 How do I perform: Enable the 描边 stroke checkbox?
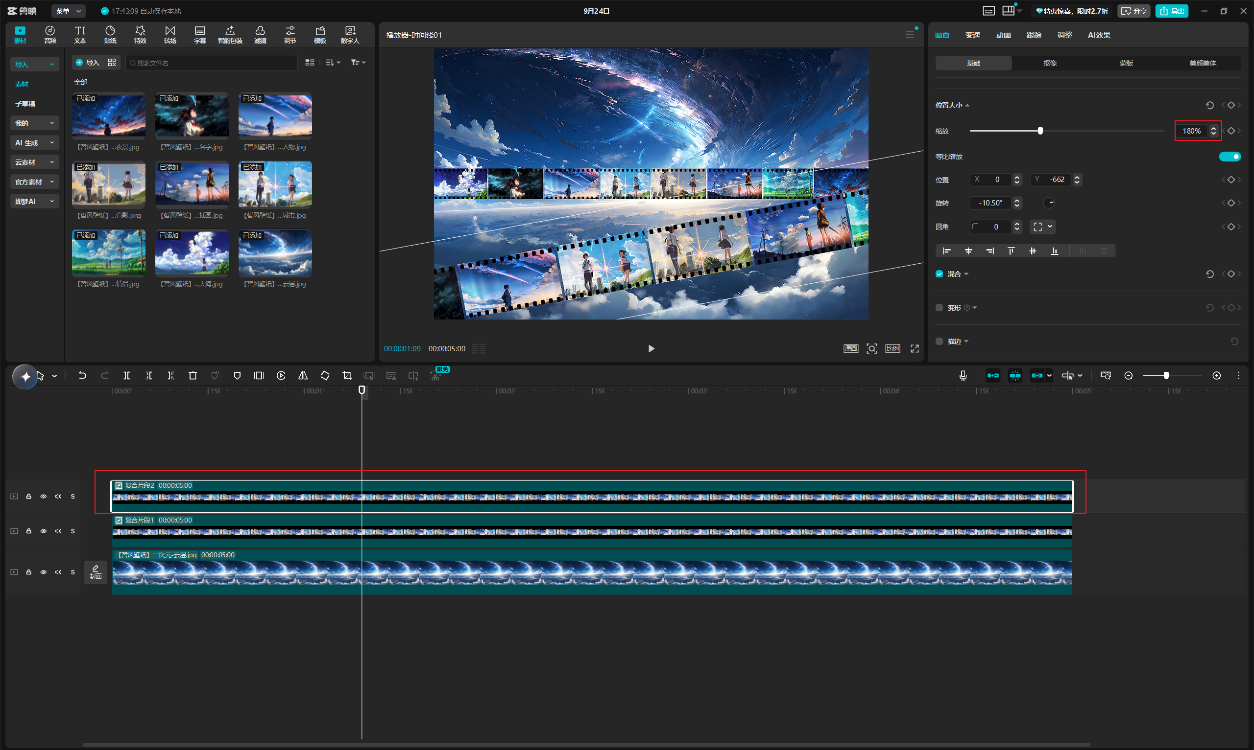940,341
